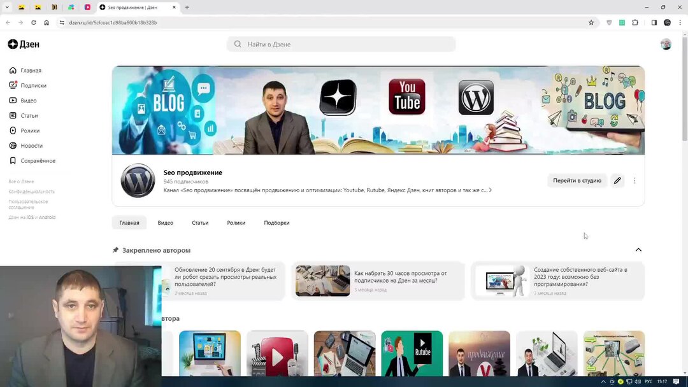Open Chrome three-dot menu
Image resolution: width=688 pixels, height=387 pixels.
(x=680, y=22)
